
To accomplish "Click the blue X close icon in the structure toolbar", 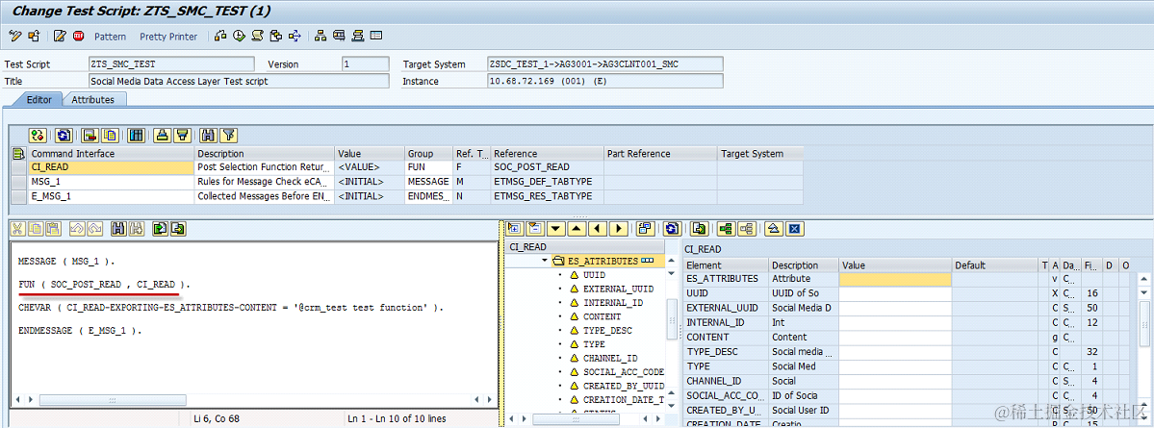I will pos(793,229).
